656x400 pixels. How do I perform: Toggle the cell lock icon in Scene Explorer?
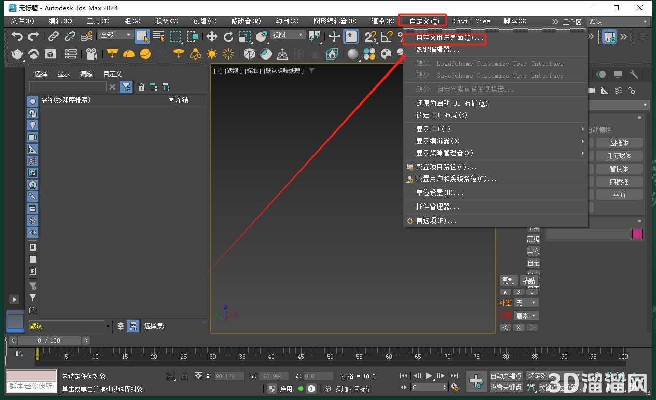pos(141,87)
